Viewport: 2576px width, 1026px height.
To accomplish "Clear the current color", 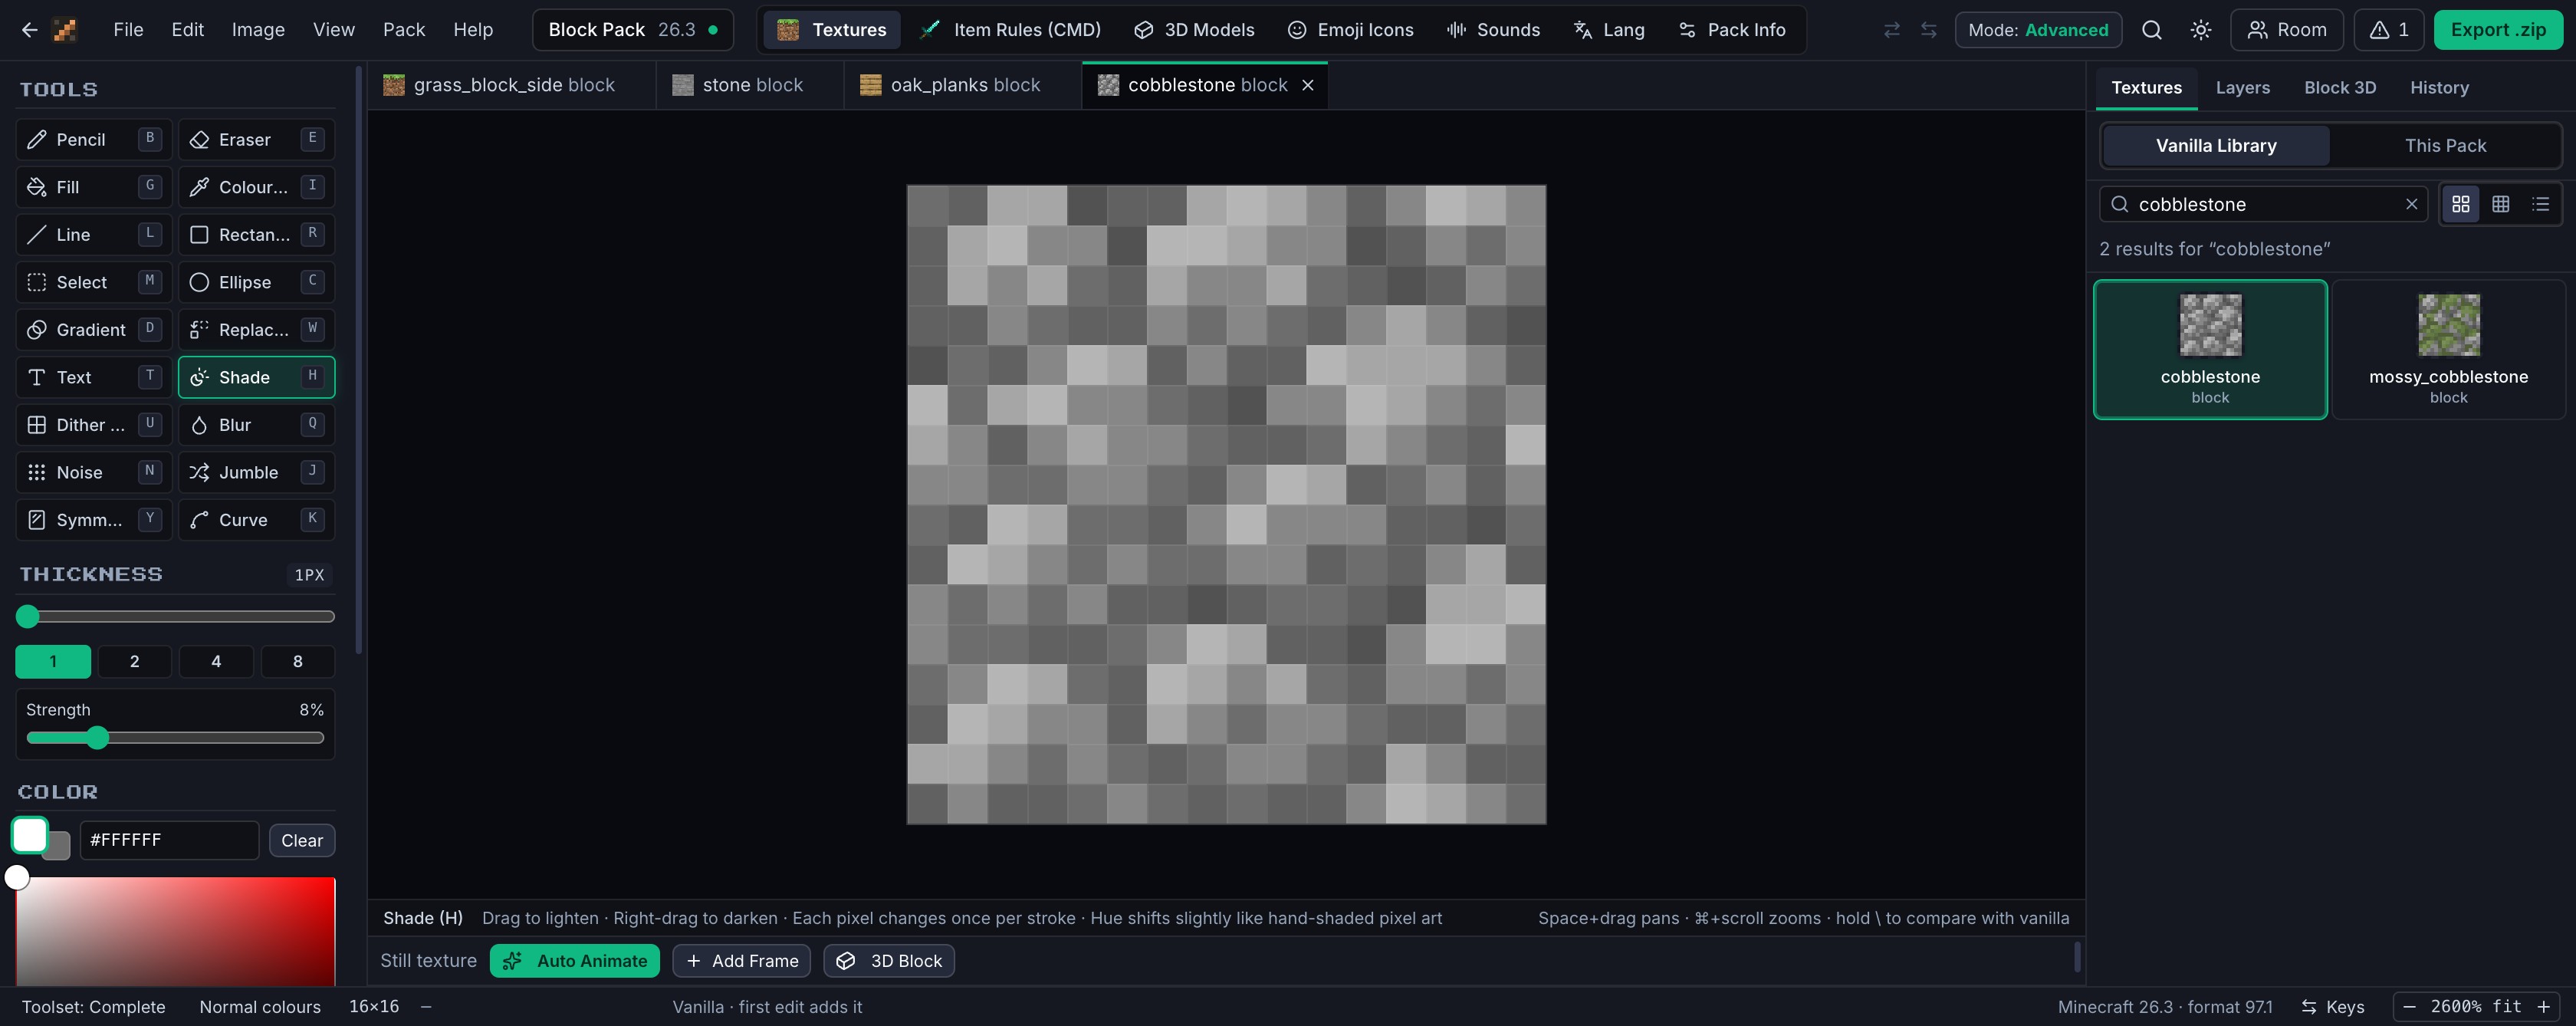I will pyautogui.click(x=302, y=840).
